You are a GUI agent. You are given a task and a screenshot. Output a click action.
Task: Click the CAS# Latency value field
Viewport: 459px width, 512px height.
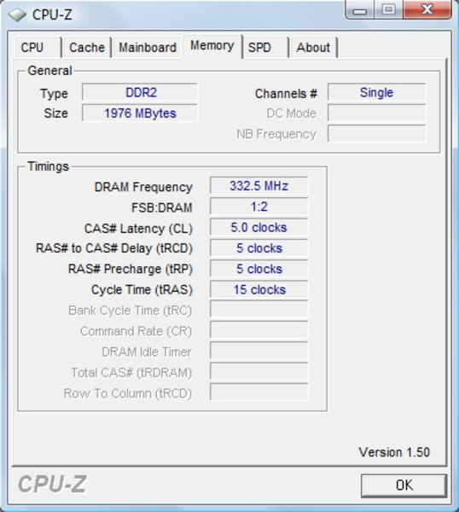(x=259, y=228)
